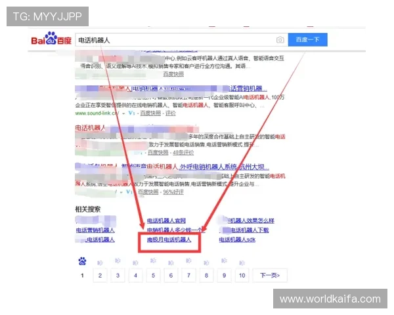
Task: Click the paw icon above page 5
Action: pyautogui.click(x=153, y=261)
